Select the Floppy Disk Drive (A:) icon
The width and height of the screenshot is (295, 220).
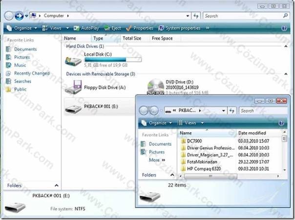click(x=73, y=87)
